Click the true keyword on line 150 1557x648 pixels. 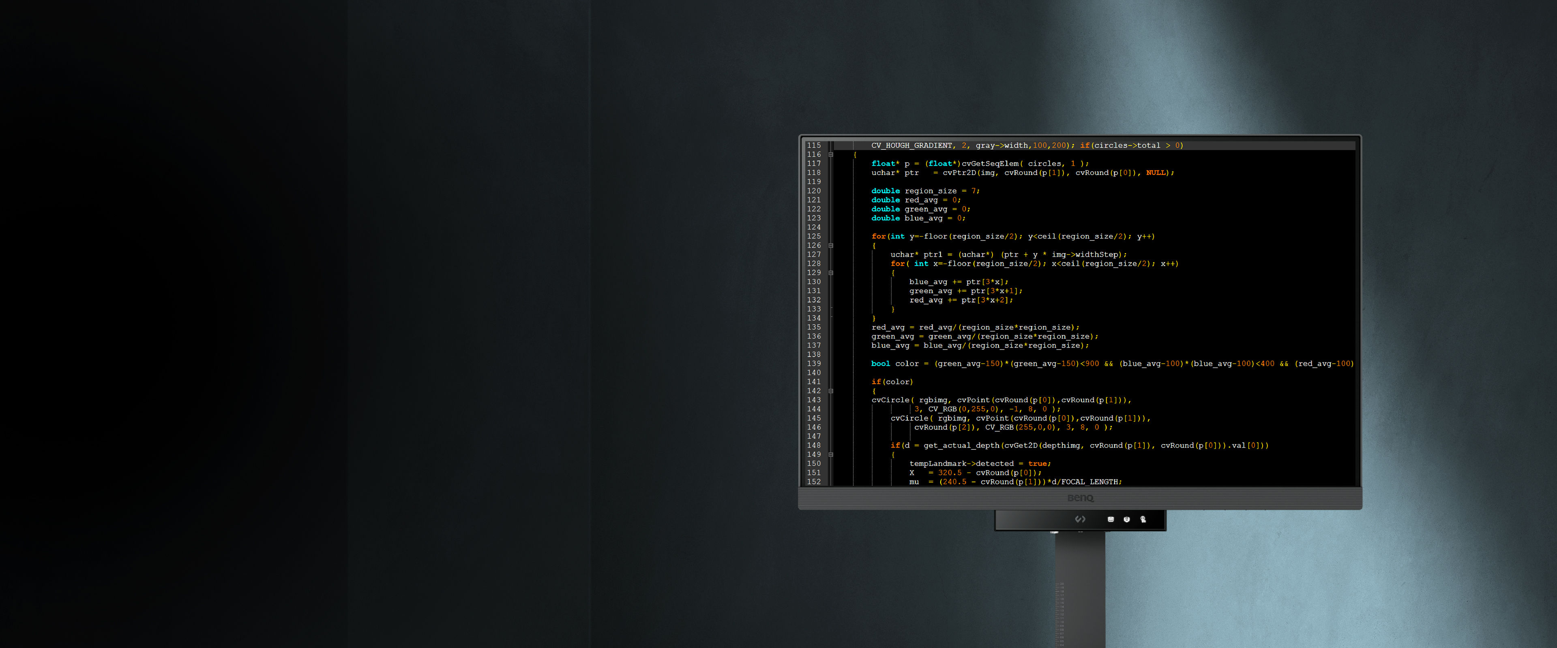click(x=1038, y=463)
